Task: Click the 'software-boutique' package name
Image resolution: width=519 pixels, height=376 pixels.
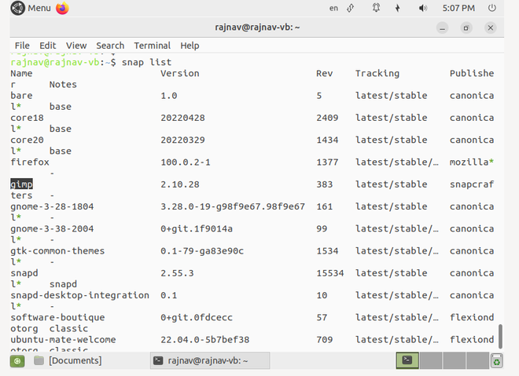Action: 57,317
